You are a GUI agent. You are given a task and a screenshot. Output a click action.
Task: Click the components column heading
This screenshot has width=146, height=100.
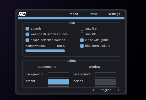coord(47,67)
